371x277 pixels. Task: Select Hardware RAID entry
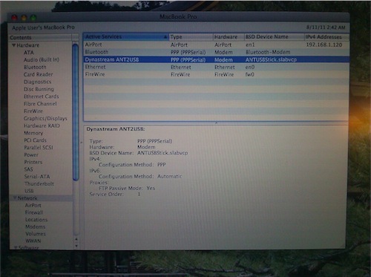tap(42, 126)
